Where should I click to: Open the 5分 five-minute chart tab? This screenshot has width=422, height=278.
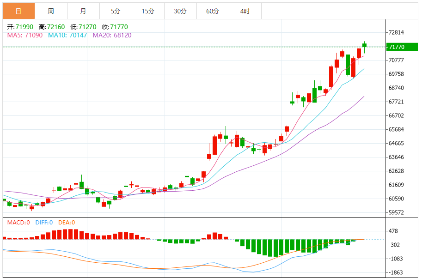click(x=116, y=11)
